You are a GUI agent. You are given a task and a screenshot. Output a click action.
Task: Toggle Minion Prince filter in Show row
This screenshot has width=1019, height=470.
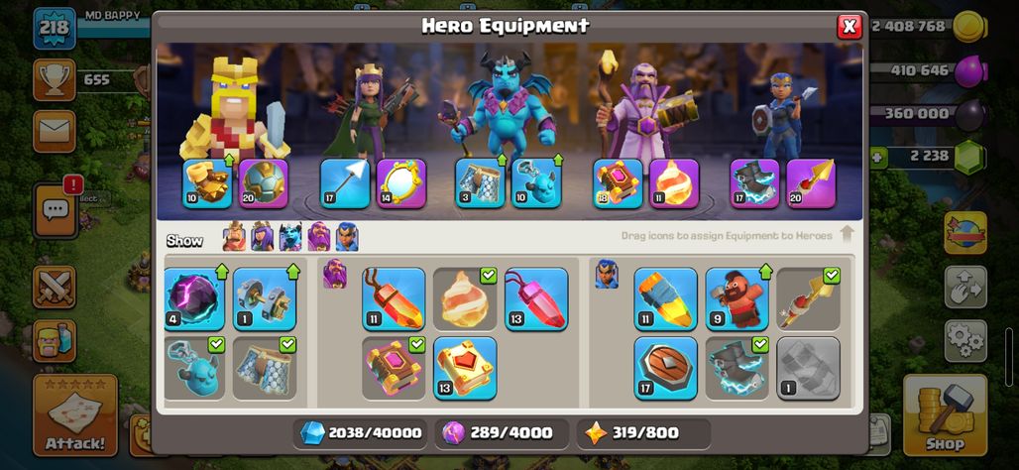click(x=290, y=237)
